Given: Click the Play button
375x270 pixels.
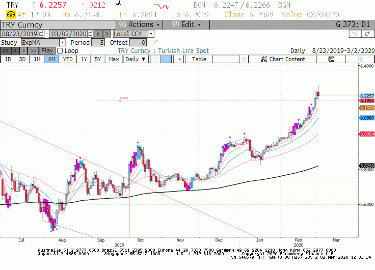Looking at the screenshot, I should click(x=47, y=51).
